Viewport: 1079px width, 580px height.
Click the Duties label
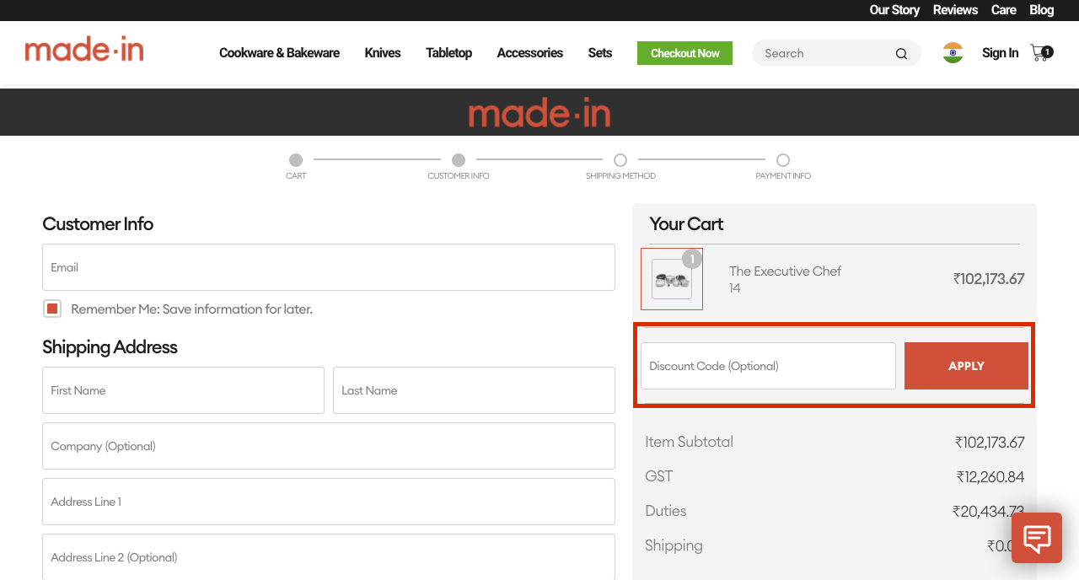pyautogui.click(x=665, y=511)
